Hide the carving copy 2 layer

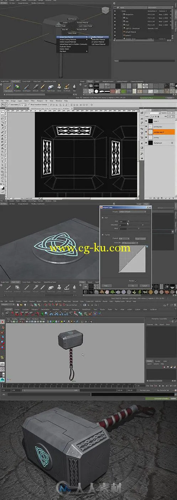(x=146, y=132)
